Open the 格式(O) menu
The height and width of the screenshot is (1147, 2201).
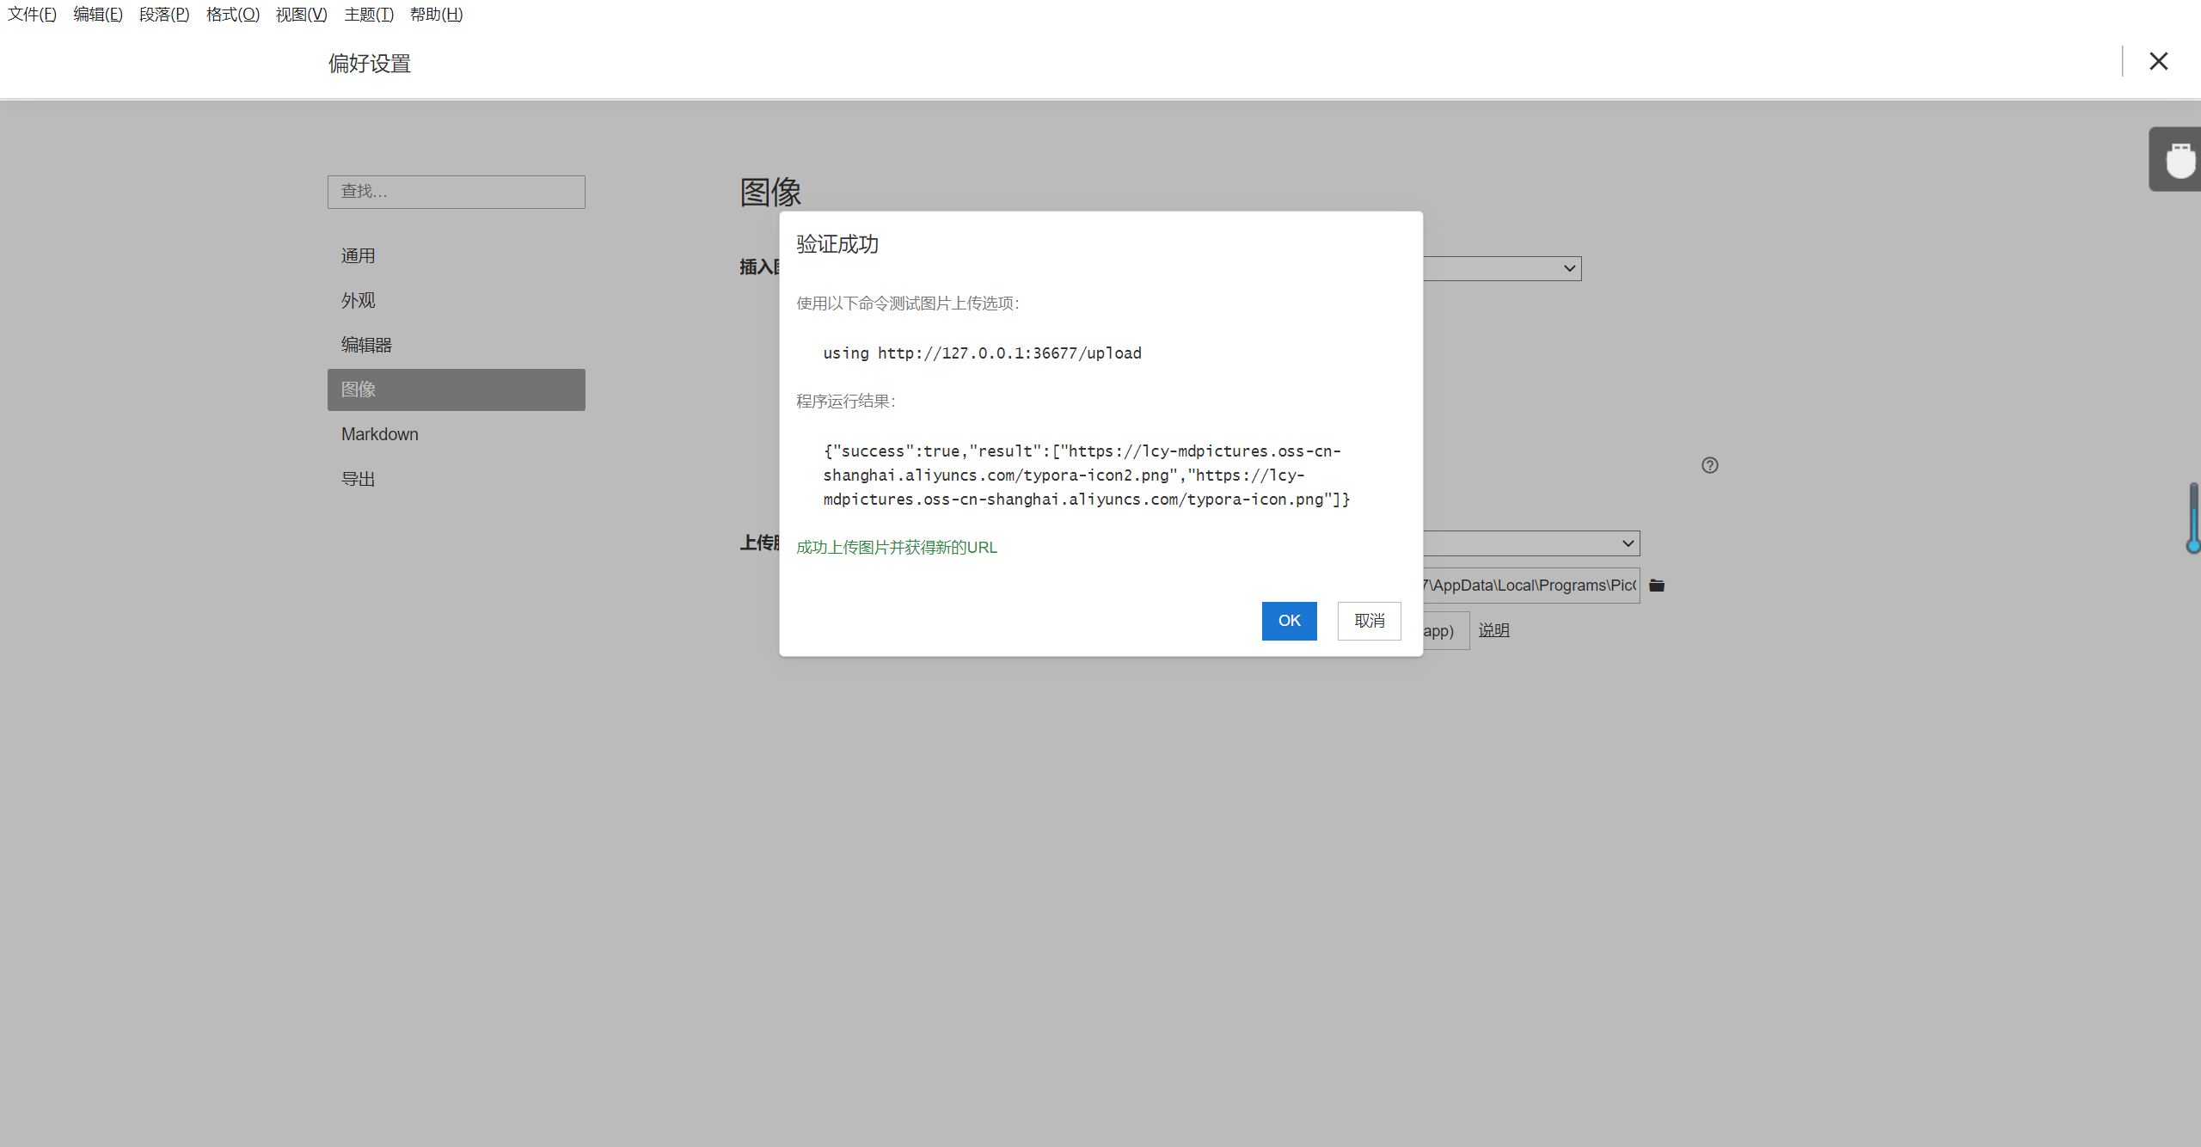click(232, 15)
